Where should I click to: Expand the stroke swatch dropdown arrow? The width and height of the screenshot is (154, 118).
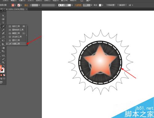(21, 5)
